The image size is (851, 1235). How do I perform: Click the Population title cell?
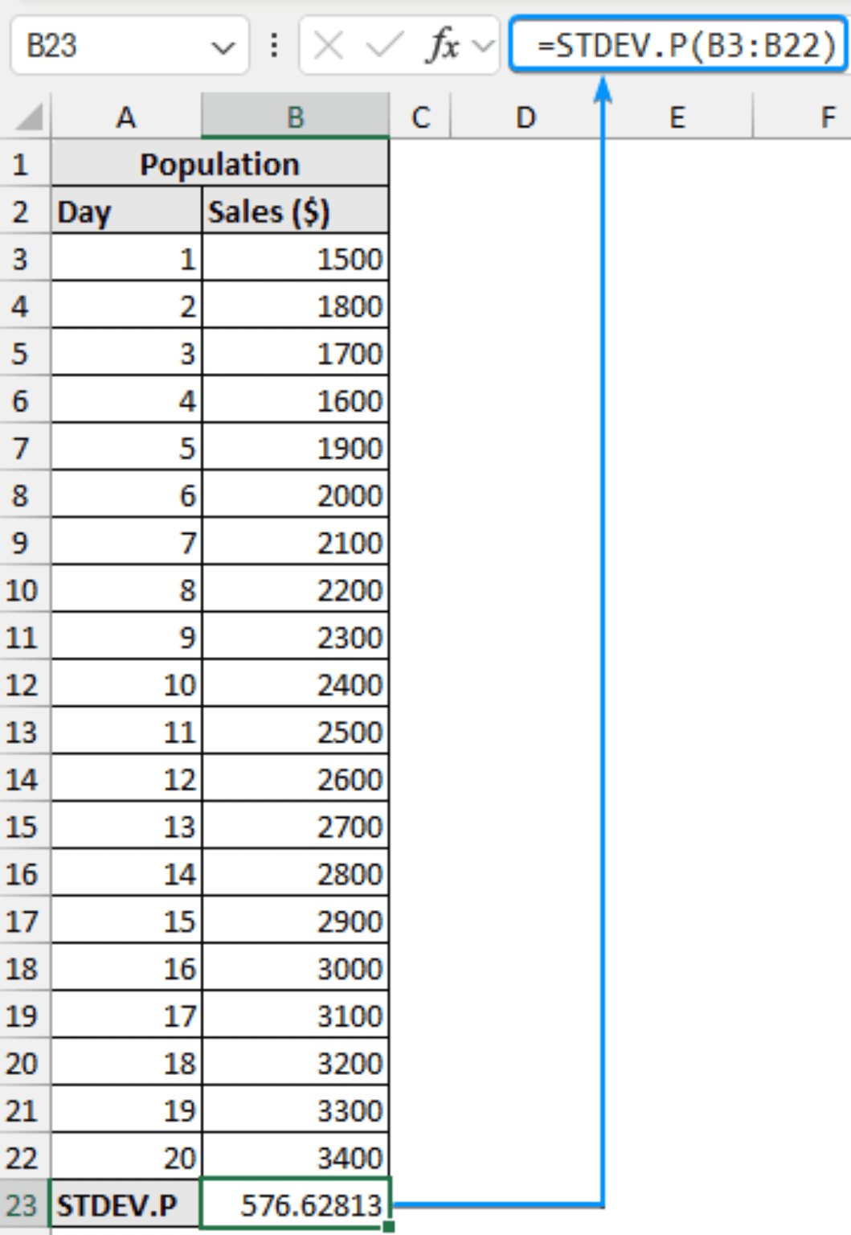219,164
